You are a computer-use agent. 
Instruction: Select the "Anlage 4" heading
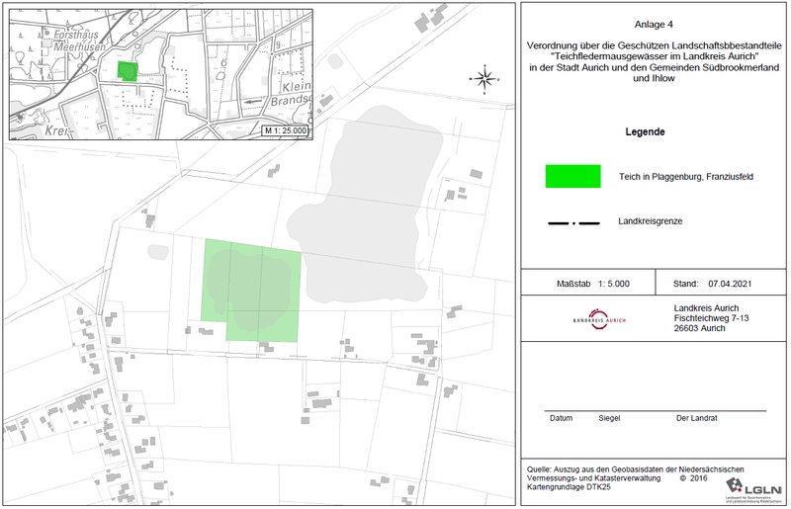coord(653,24)
